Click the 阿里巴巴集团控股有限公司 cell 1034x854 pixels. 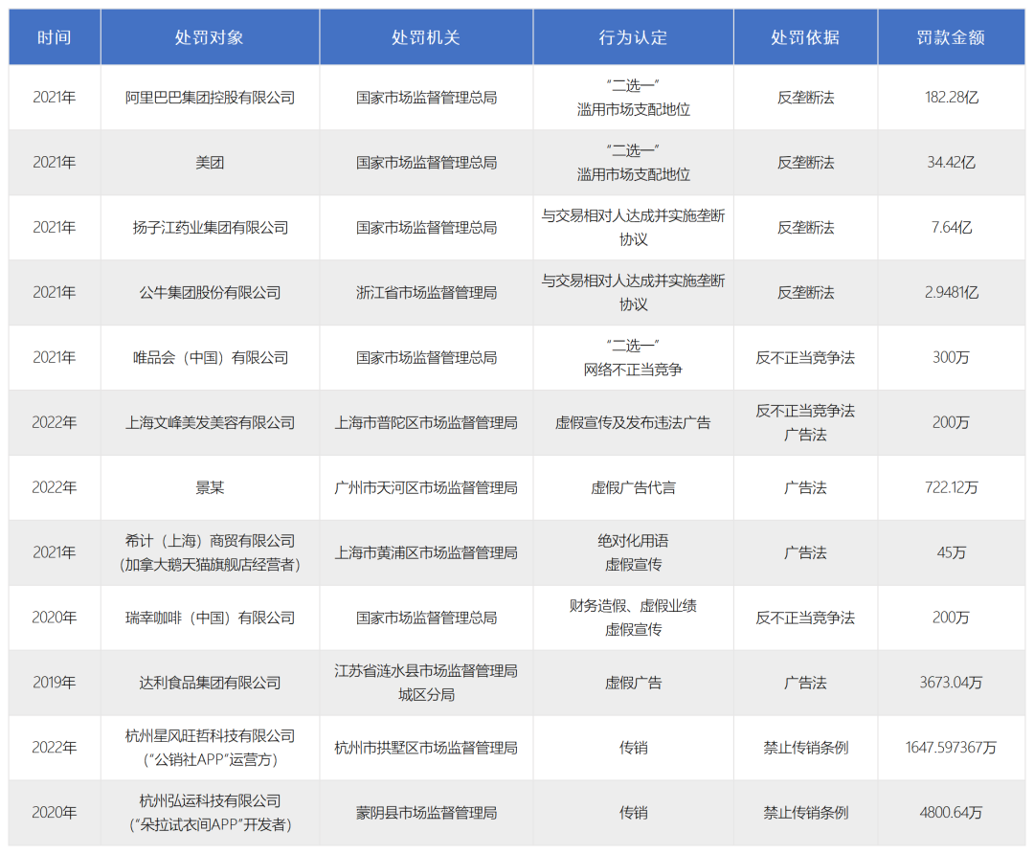210,98
